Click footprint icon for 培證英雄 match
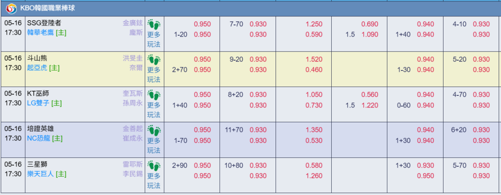Screen dimensions: 501x195 [154, 130]
